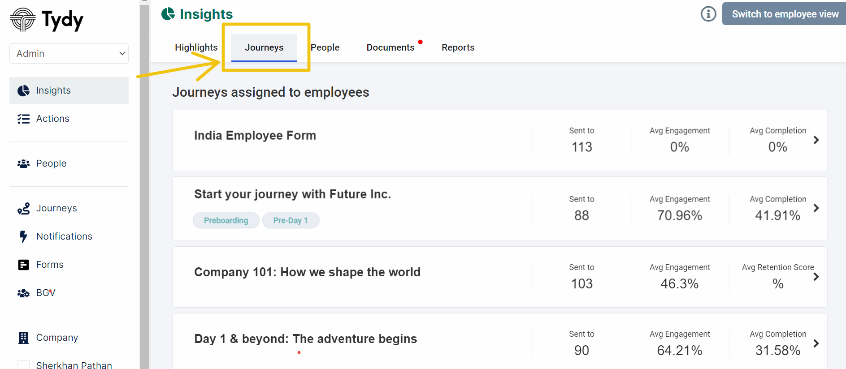846x369 pixels.
Task: Click Sherkhan Pathan user name
Action: pyautogui.click(x=74, y=365)
